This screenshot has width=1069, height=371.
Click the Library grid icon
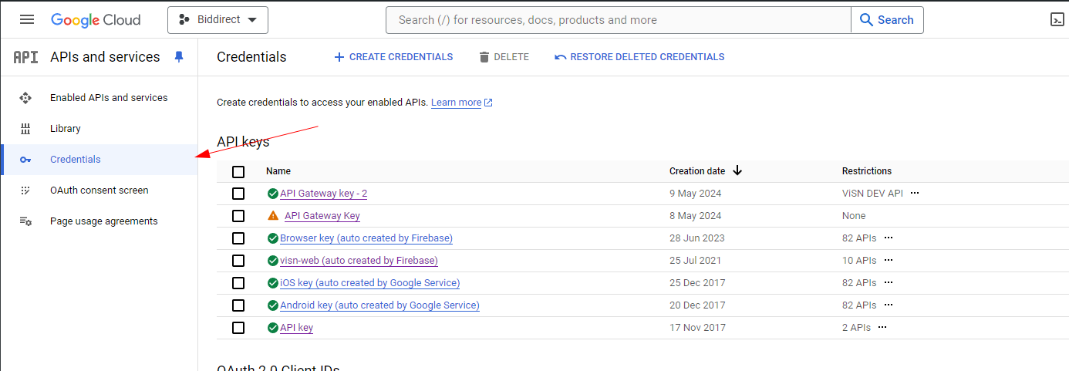(25, 129)
